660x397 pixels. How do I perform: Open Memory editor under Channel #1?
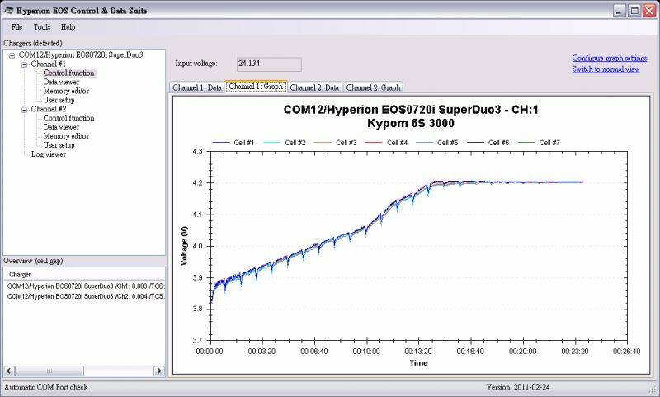pos(66,91)
